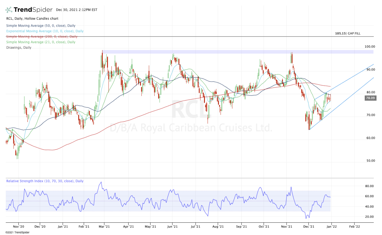Click the 'Drawings, Daily' legend entry
382x235 pixels.
coord(18,48)
